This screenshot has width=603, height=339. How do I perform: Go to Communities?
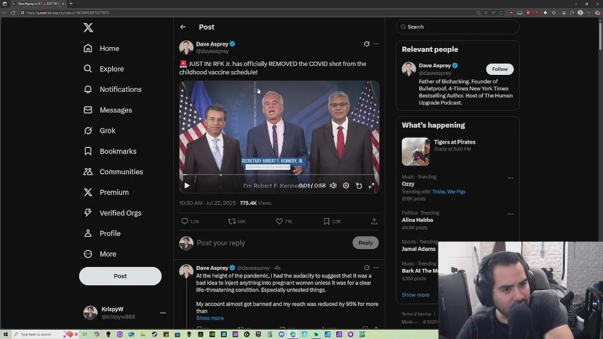tap(113, 172)
